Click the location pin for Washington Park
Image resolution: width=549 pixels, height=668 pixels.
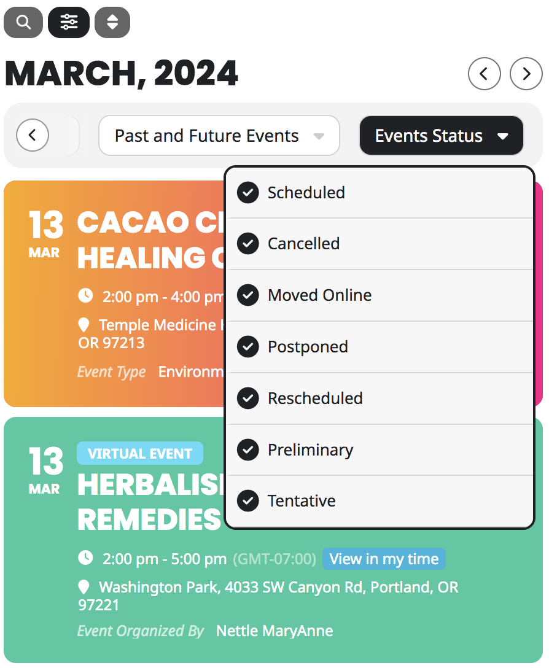tap(85, 586)
